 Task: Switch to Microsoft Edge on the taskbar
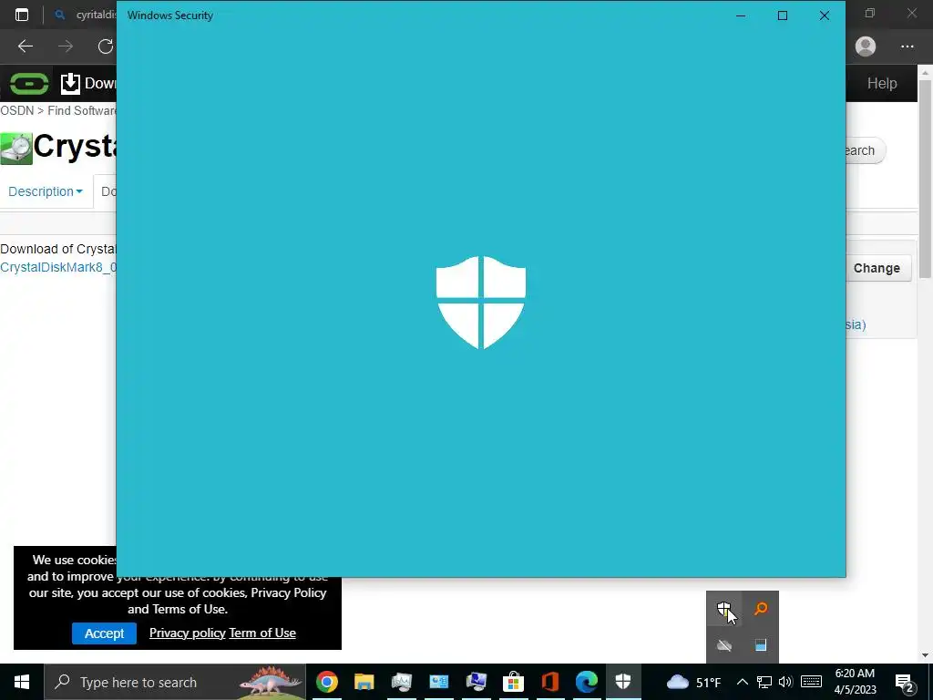[587, 682]
